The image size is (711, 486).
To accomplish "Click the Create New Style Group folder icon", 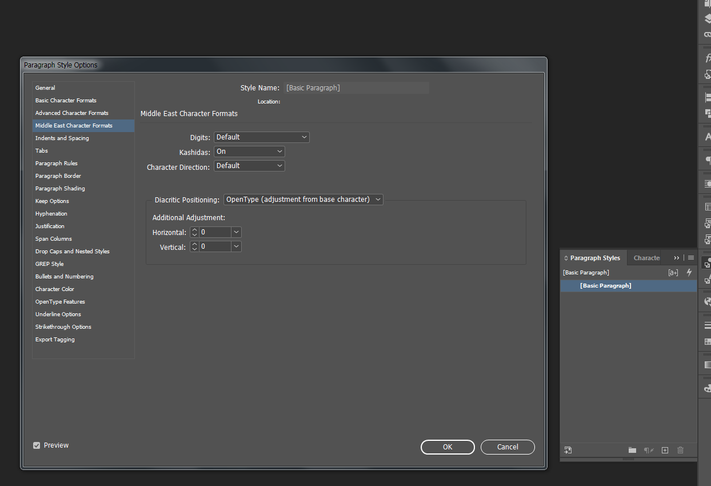I will click(632, 450).
